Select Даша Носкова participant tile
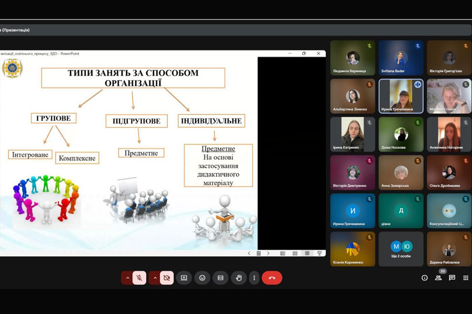472x314 pixels. pos(401,134)
